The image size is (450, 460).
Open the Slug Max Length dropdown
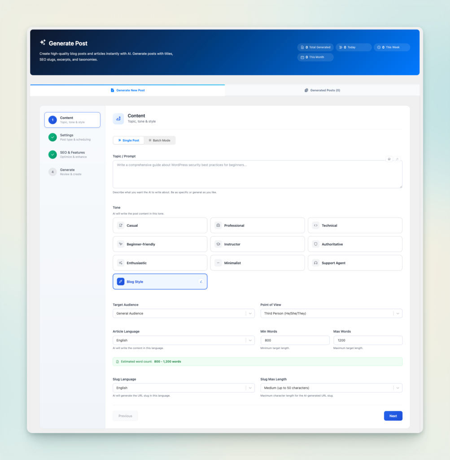point(331,388)
